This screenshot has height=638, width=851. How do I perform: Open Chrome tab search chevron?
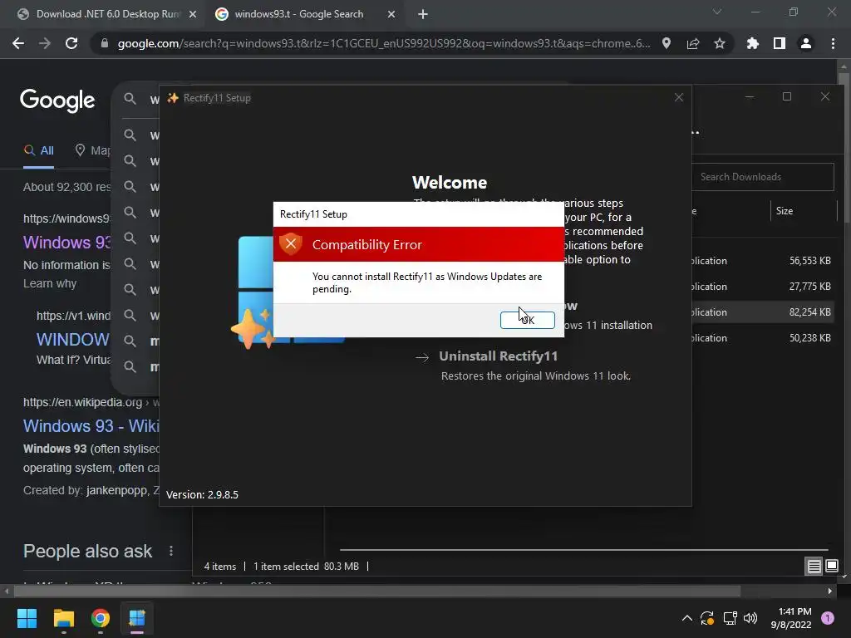click(717, 12)
